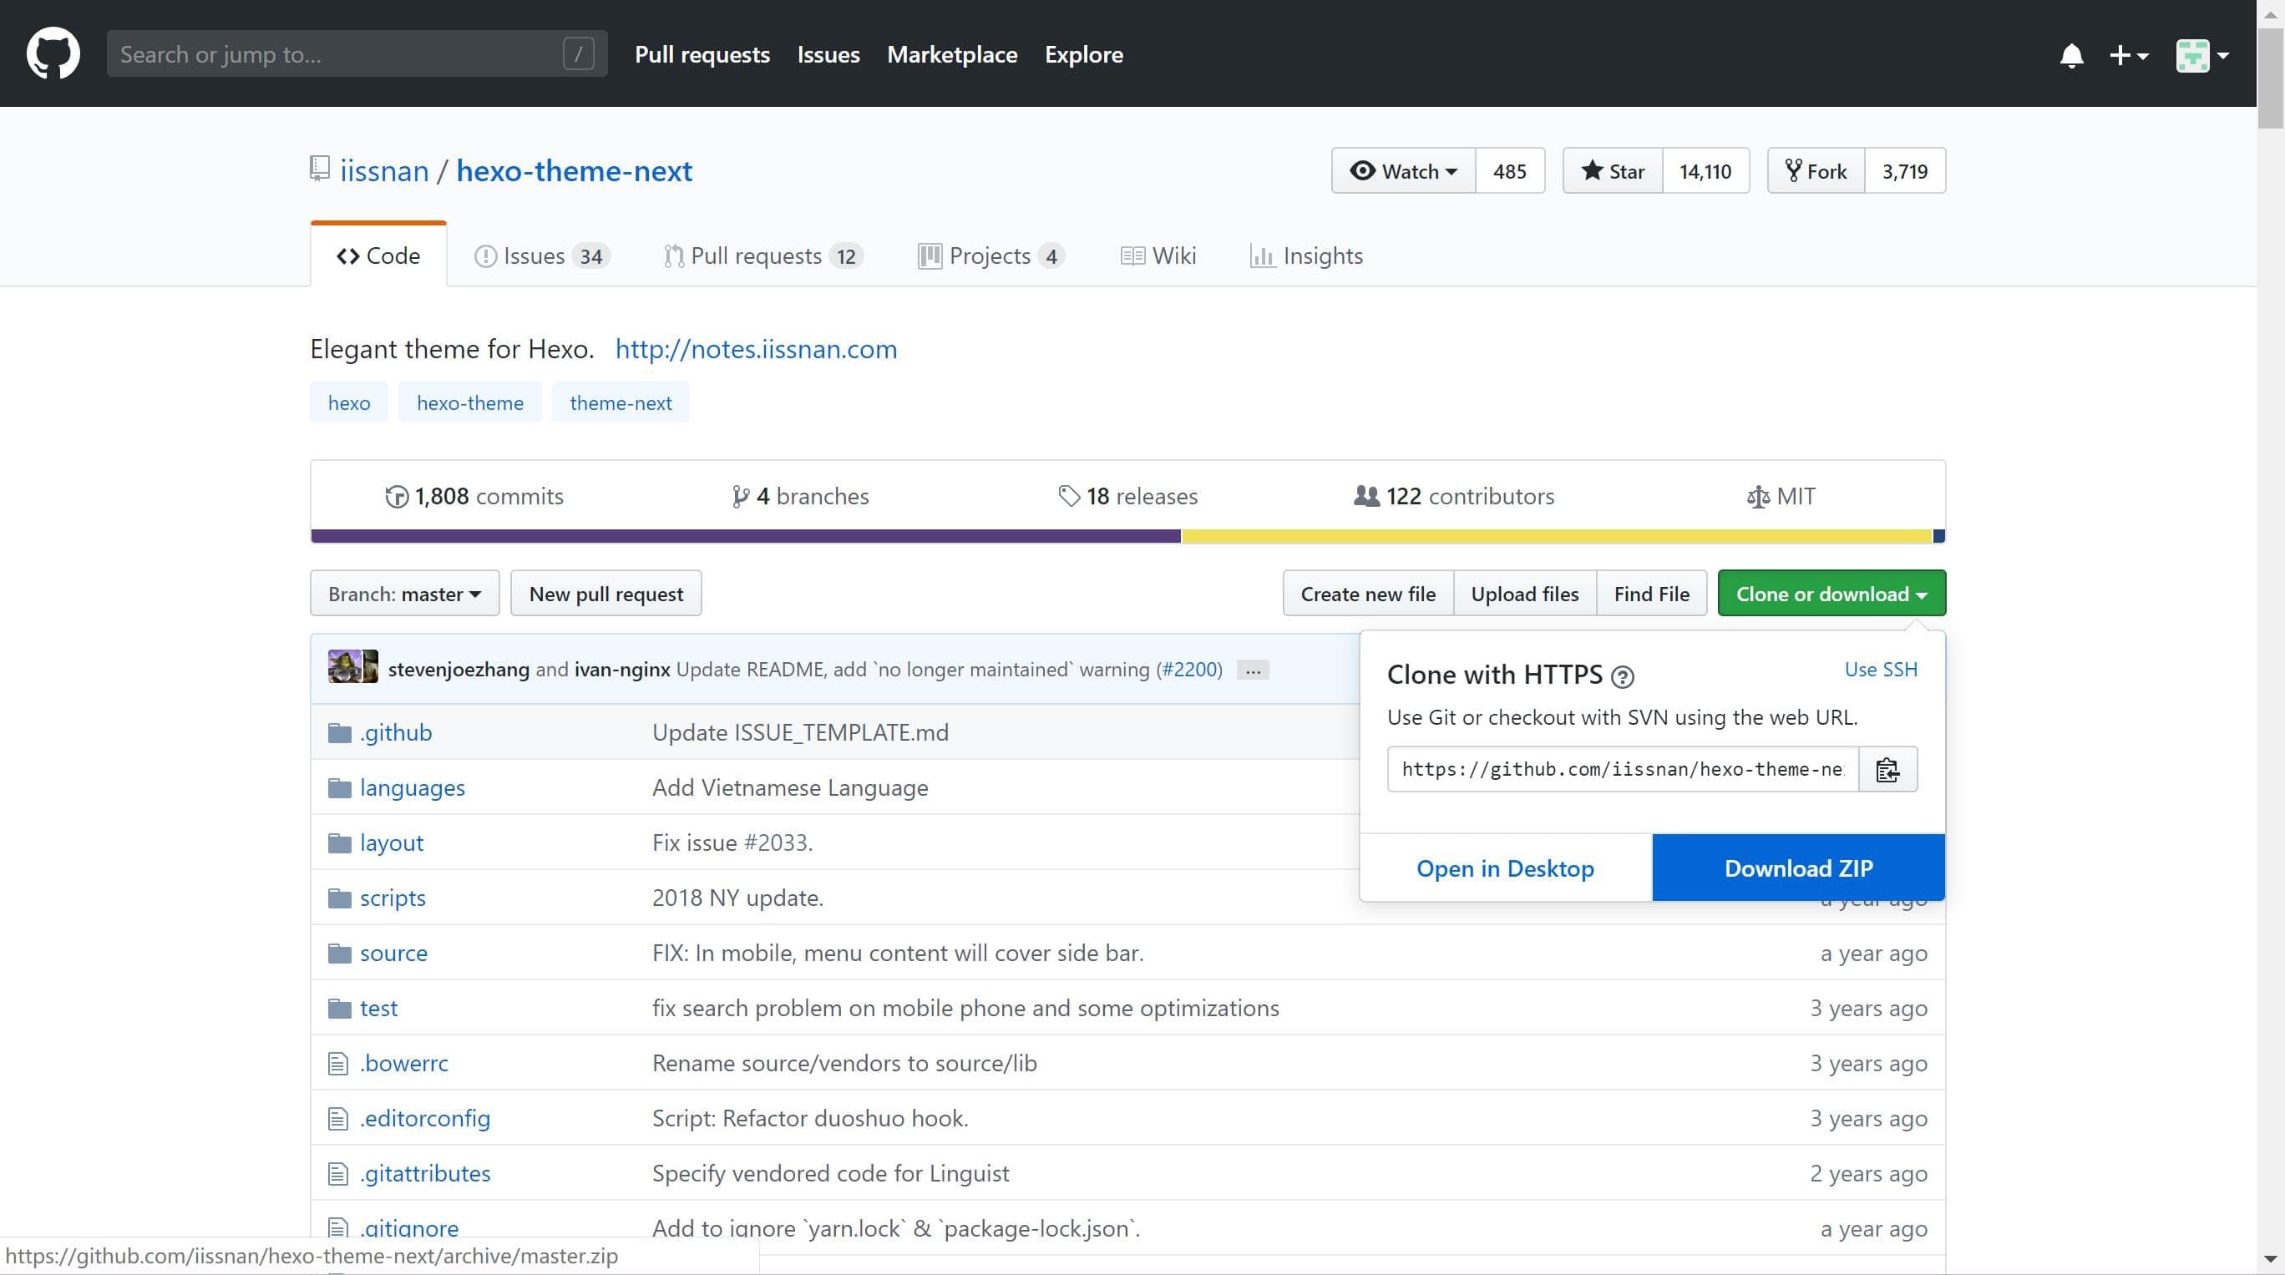Click the 122 contributors link
Screen dimensions: 2285x1275
1455,496
